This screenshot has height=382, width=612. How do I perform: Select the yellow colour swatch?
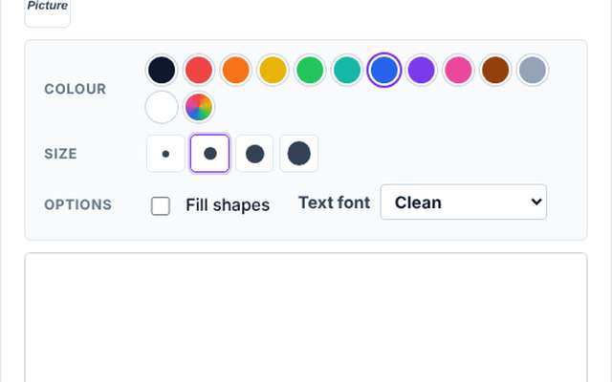tap(273, 70)
